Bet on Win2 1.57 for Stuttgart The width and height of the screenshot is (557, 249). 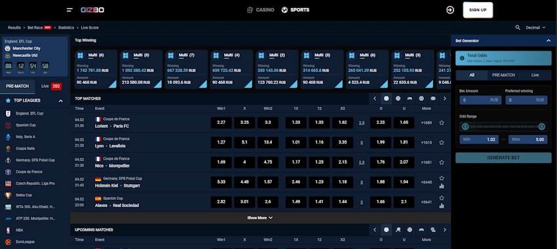[268, 182]
